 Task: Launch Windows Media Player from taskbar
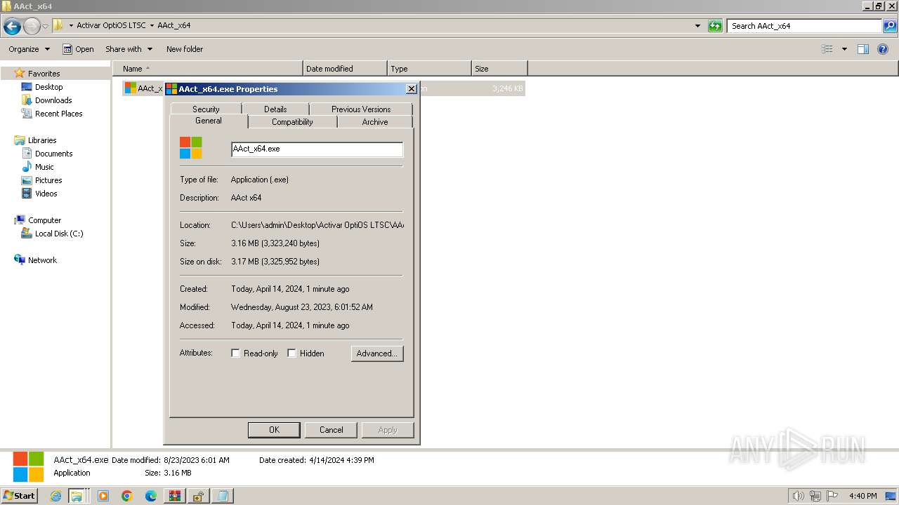[x=103, y=496]
